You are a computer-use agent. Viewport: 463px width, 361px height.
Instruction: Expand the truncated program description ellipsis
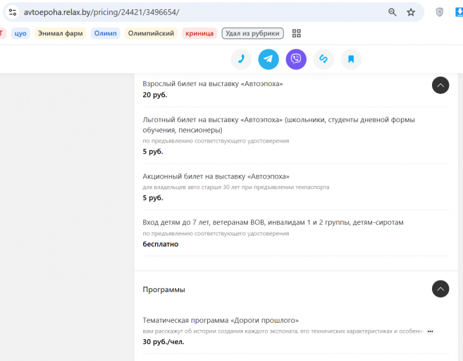point(430,331)
